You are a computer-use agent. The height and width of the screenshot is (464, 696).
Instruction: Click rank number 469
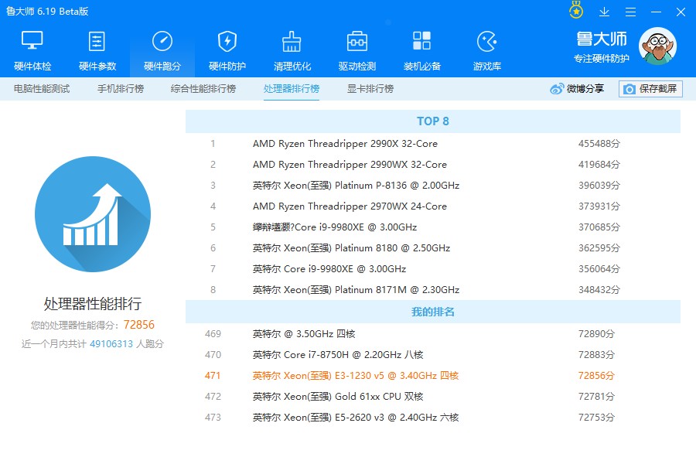[x=213, y=334]
